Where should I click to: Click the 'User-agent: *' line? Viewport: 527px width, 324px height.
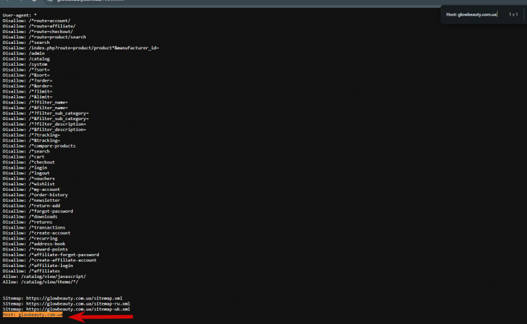point(19,15)
